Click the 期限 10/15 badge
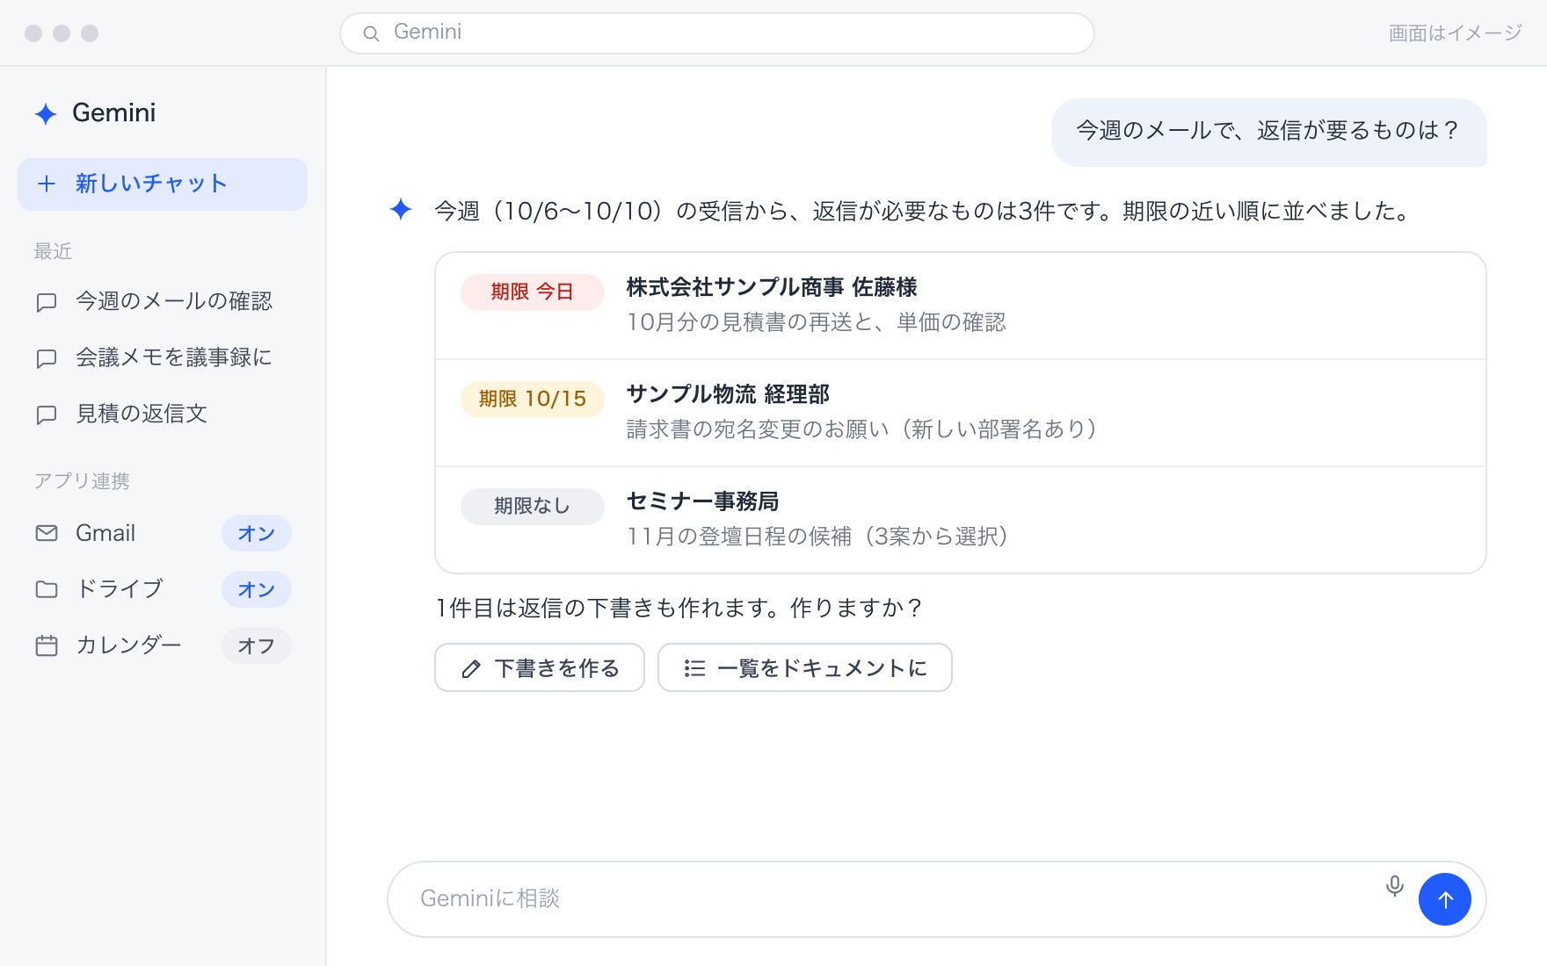The width and height of the screenshot is (1547, 966). pos(533,399)
